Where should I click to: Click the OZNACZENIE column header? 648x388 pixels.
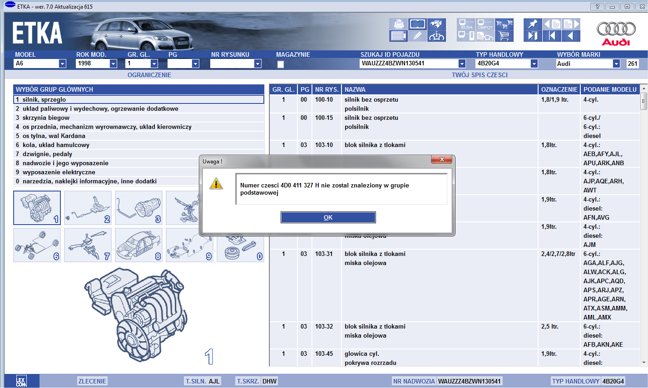559,89
